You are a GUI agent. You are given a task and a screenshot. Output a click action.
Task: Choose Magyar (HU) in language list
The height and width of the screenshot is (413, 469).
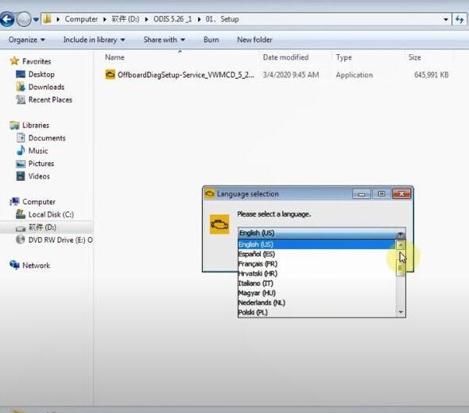(x=317, y=293)
